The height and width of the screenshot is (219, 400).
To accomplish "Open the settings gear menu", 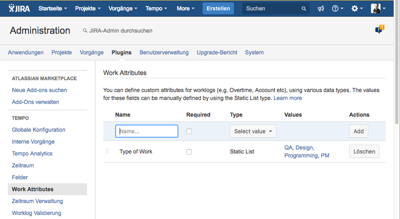I will 357,9.
